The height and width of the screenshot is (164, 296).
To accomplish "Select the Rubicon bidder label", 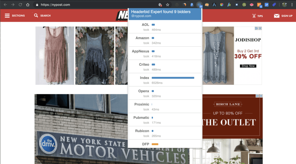I will point(142,131).
